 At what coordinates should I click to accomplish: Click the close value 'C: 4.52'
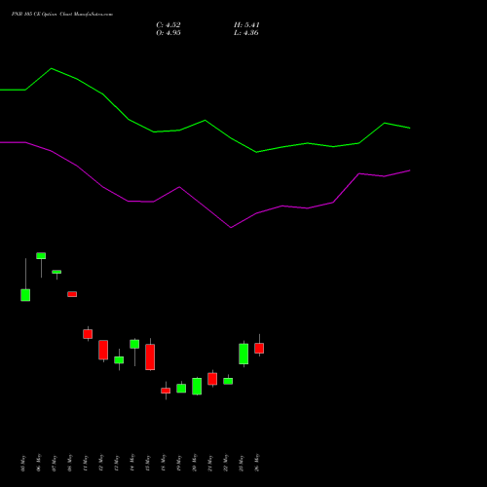[x=169, y=25]
